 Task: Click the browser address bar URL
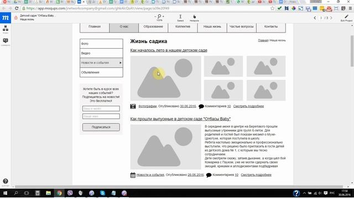(98, 8)
